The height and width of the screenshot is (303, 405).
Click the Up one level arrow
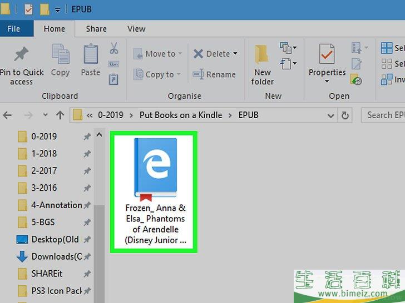(60, 115)
